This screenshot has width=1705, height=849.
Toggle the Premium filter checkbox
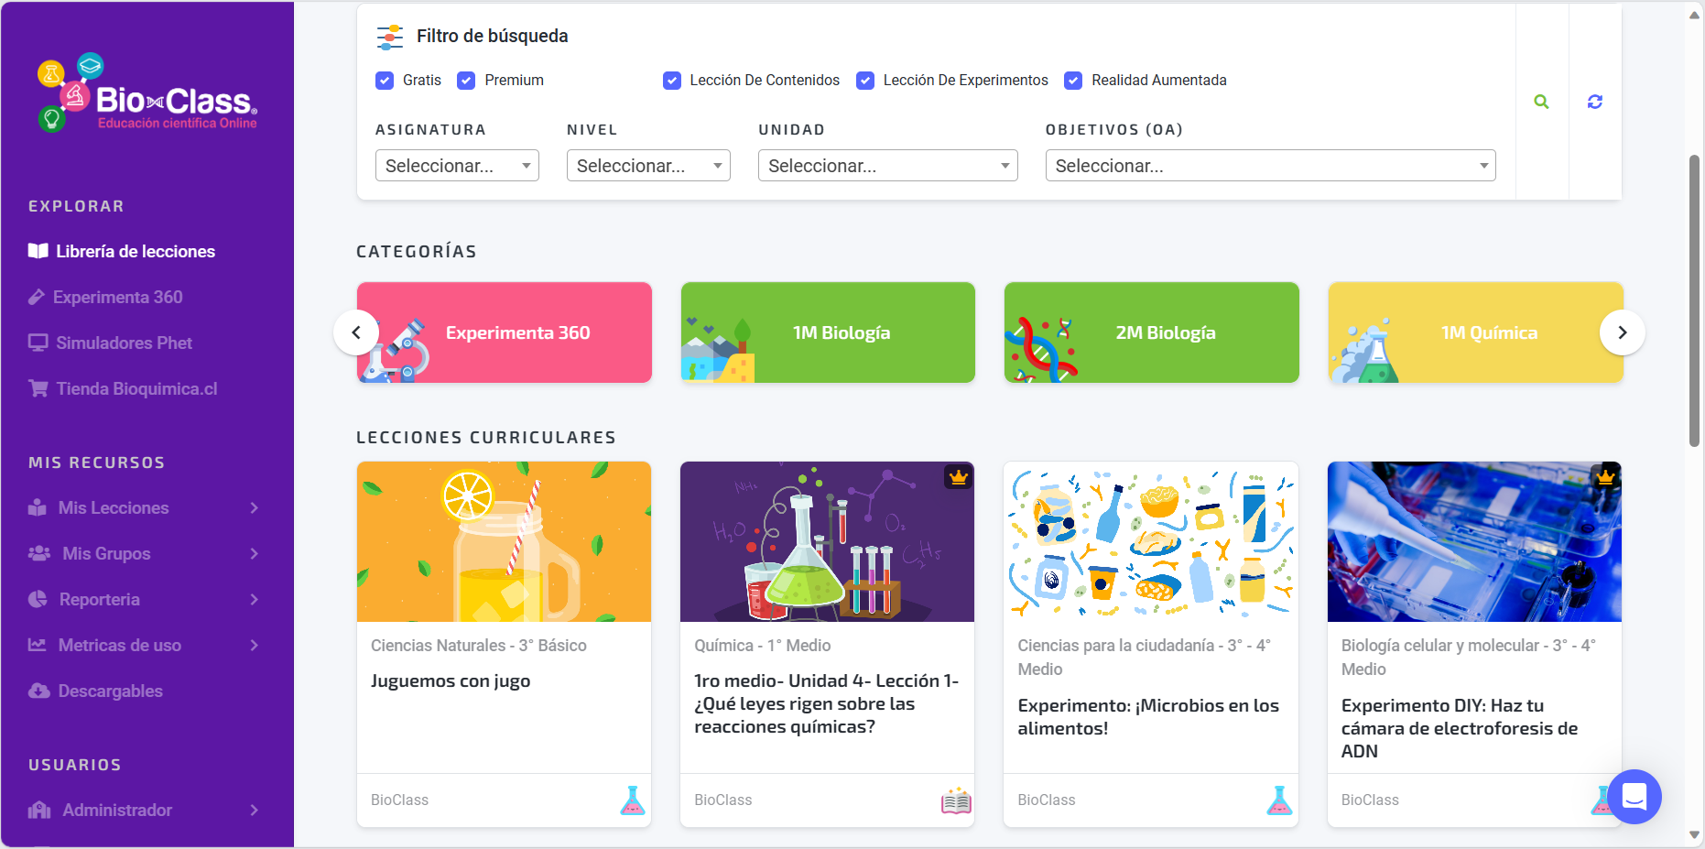tap(466, 81)
